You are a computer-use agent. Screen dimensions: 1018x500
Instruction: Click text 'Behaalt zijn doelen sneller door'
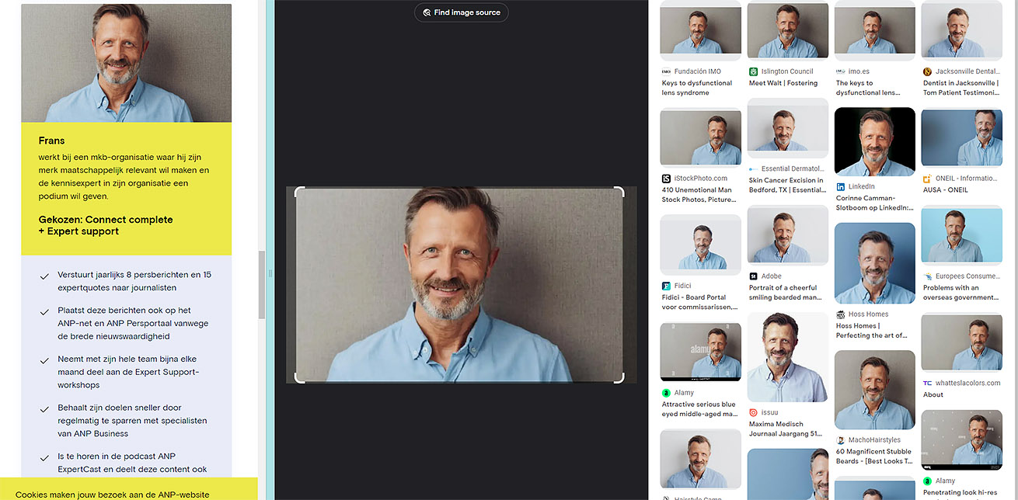pos(118,408)
